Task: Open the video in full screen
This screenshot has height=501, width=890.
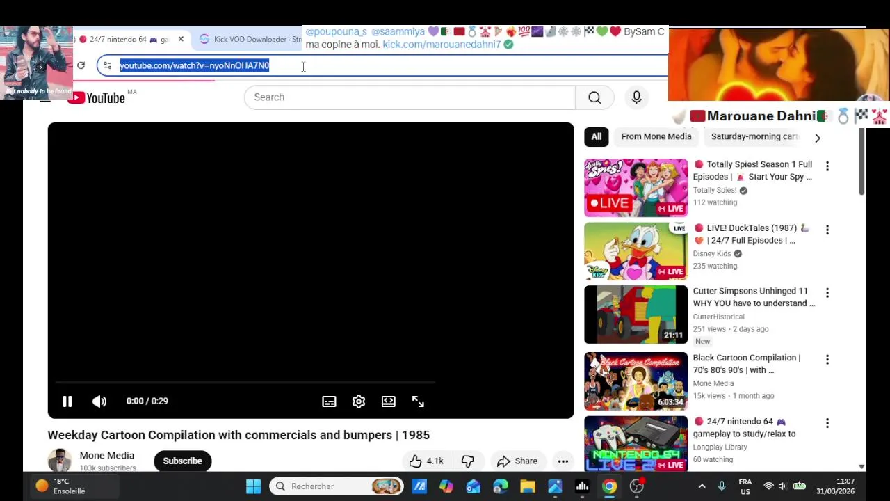Action: [x=418, y=401]
